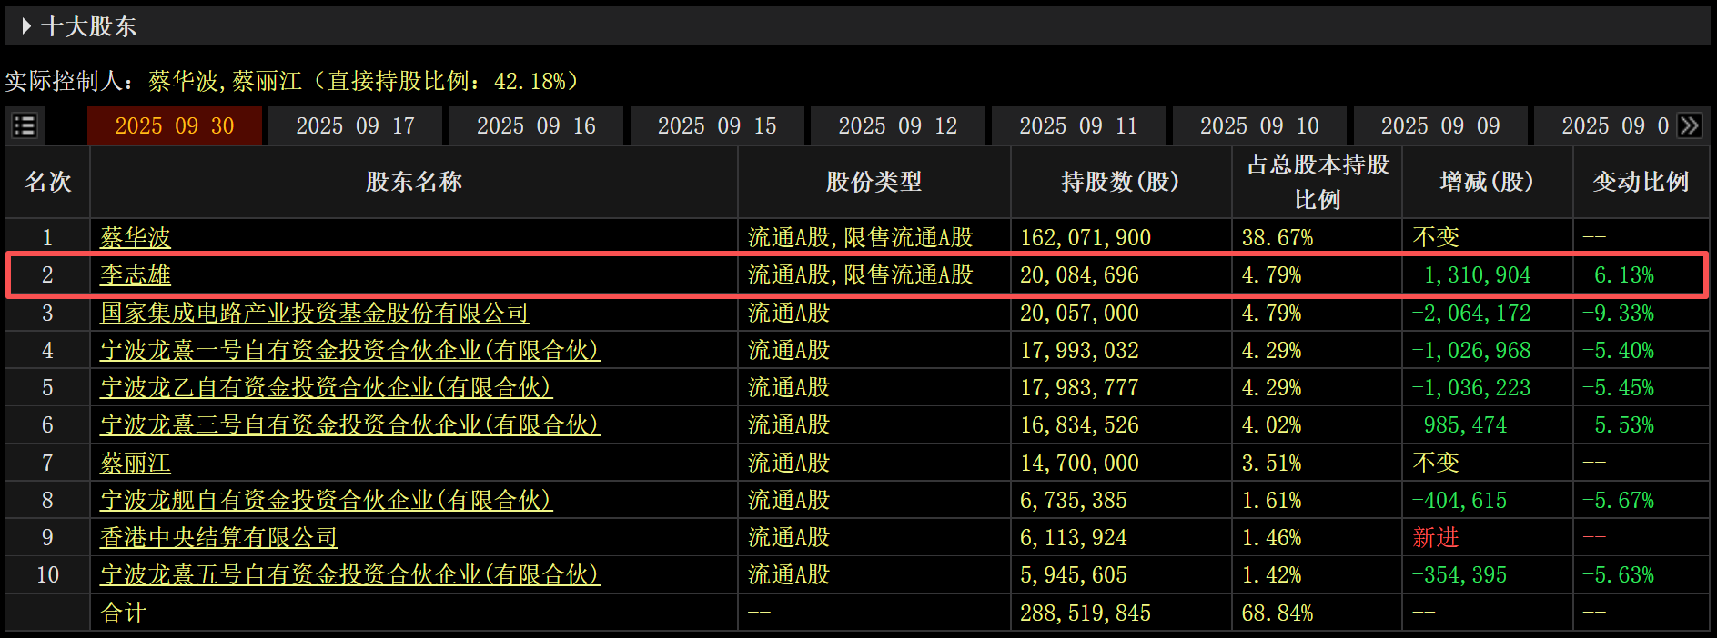Switch to the 2025-09-17 date tab
Viewport: 1717px width, 638px height.
pos(355,125)
